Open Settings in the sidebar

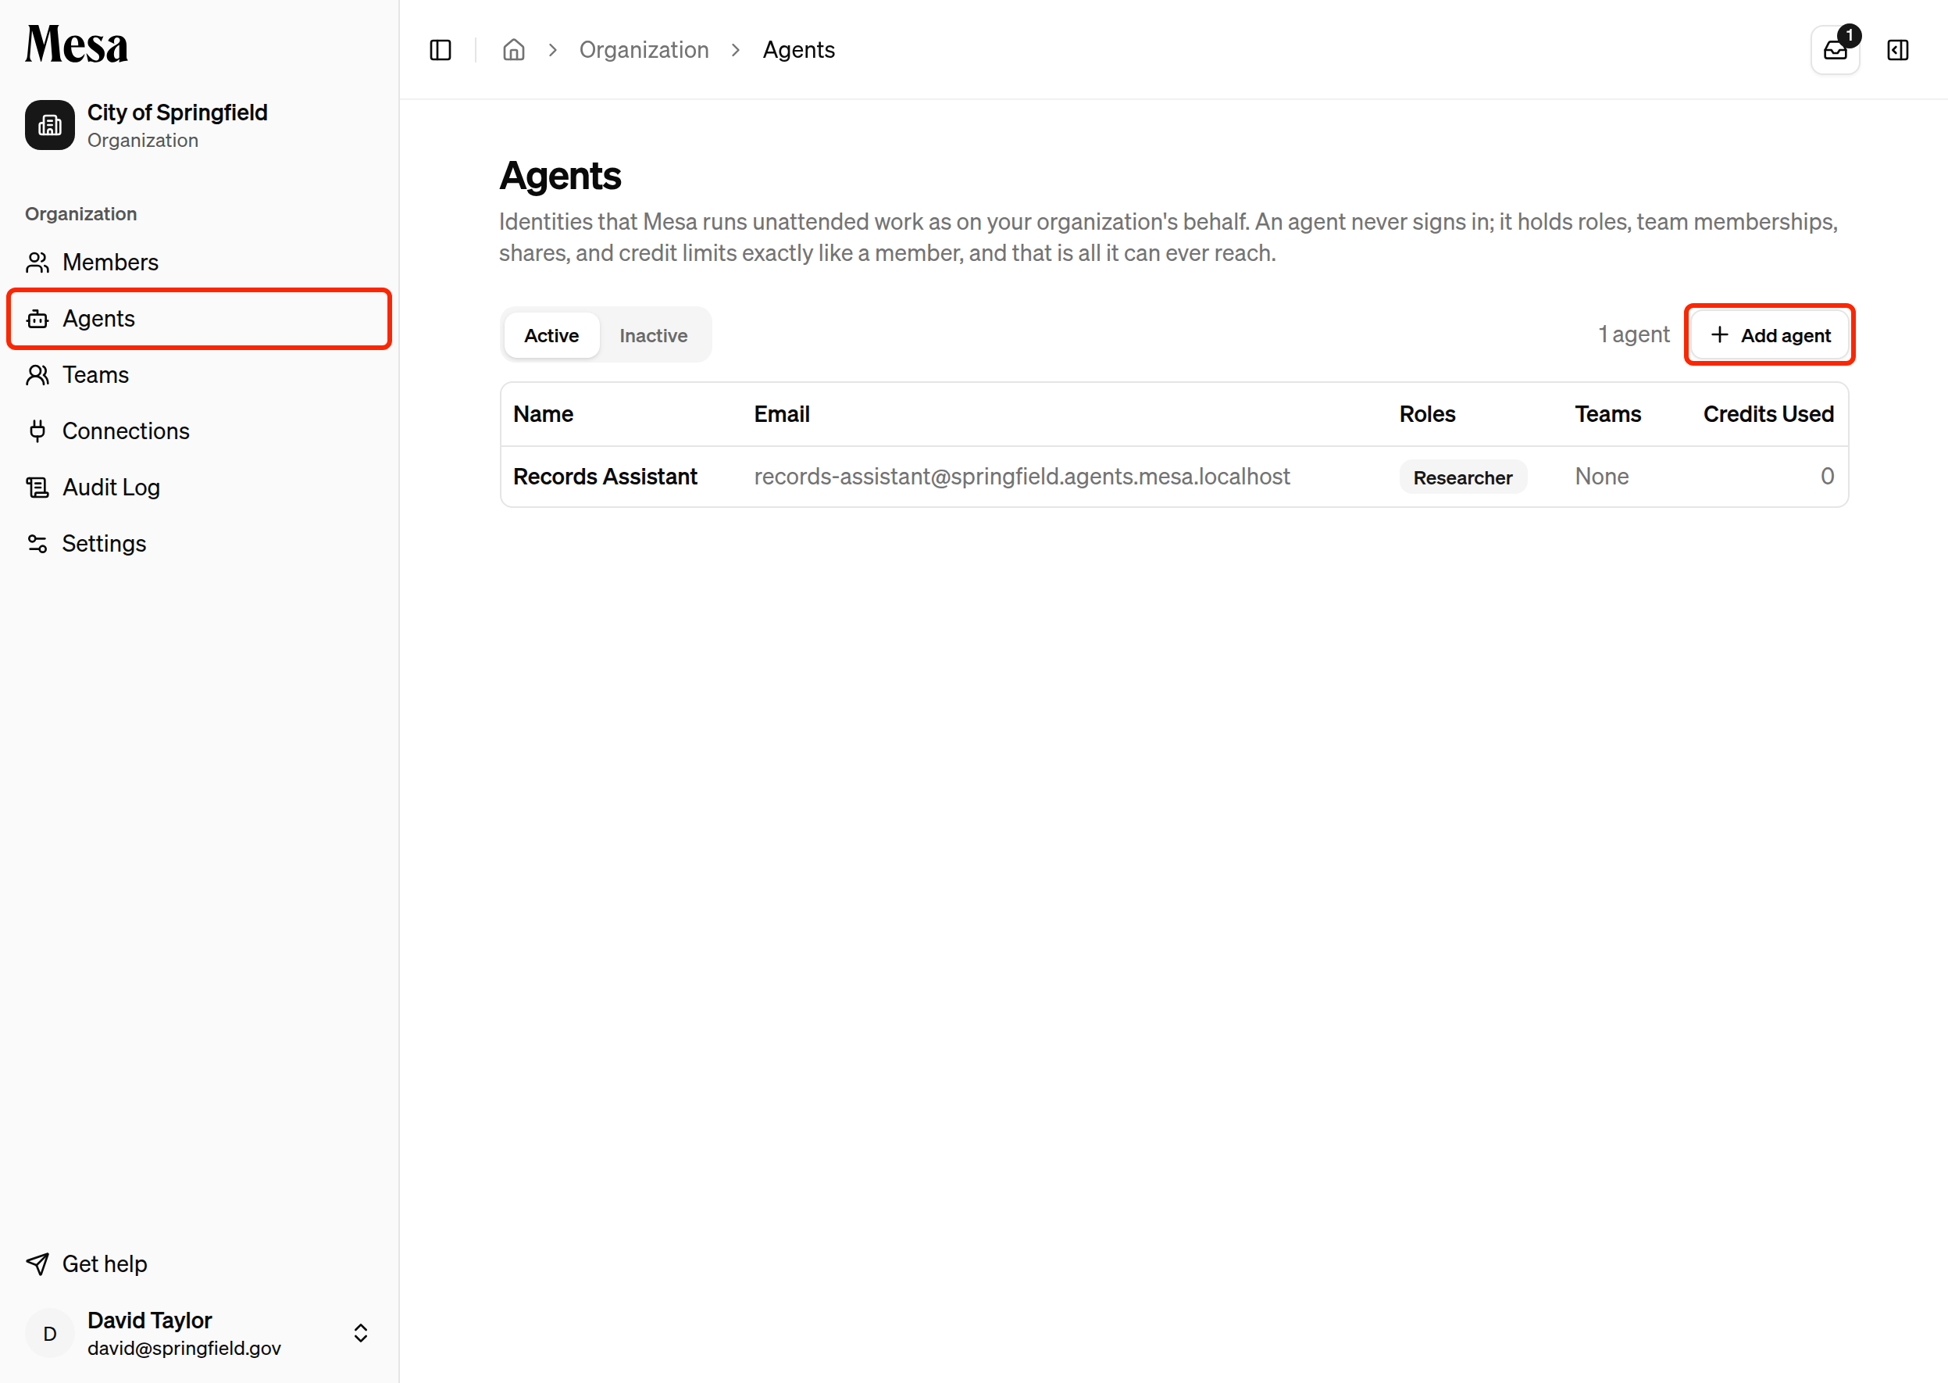(x=199, y=543)
